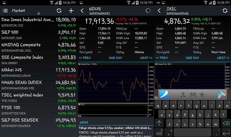Tap the star icon in banner
Screen dimensions: 231x137
pos(202,95)
